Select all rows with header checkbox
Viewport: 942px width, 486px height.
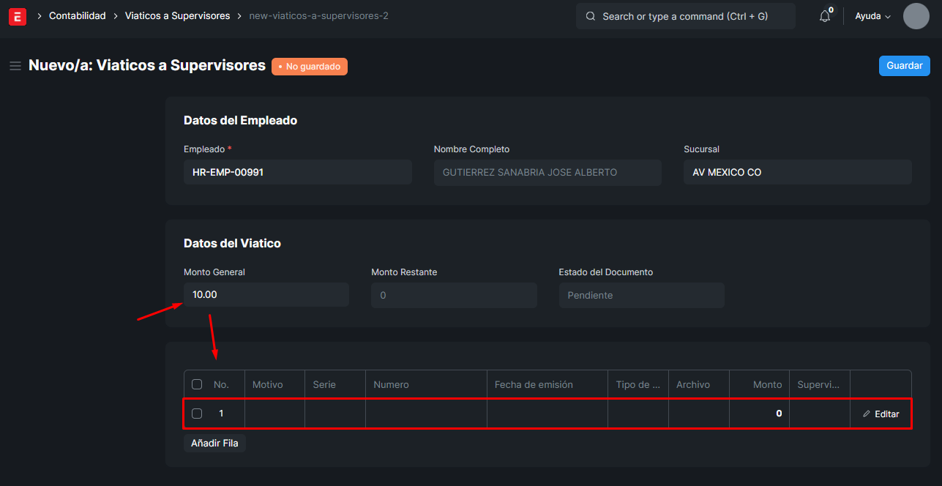click(197, 384)
